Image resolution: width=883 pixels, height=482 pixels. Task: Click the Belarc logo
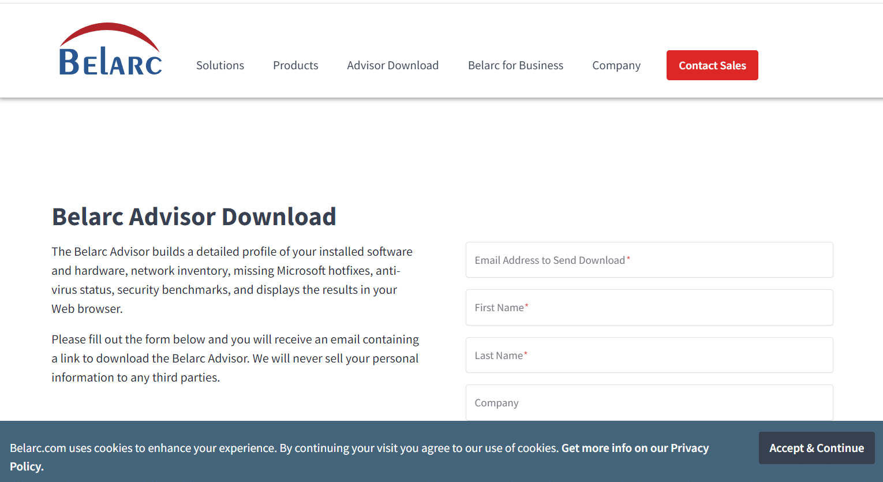(111, 50)
